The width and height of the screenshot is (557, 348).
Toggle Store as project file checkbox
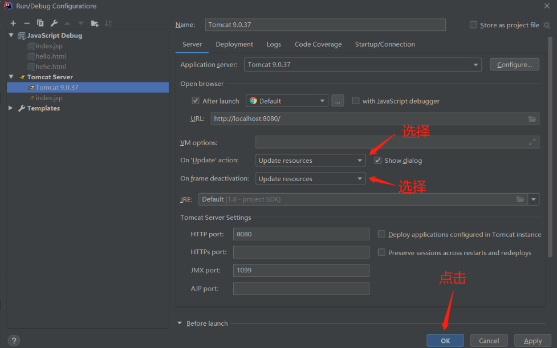[473, 25]
